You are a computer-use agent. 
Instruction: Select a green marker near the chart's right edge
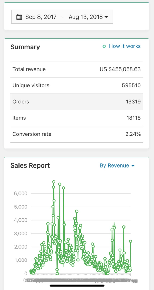130,241
